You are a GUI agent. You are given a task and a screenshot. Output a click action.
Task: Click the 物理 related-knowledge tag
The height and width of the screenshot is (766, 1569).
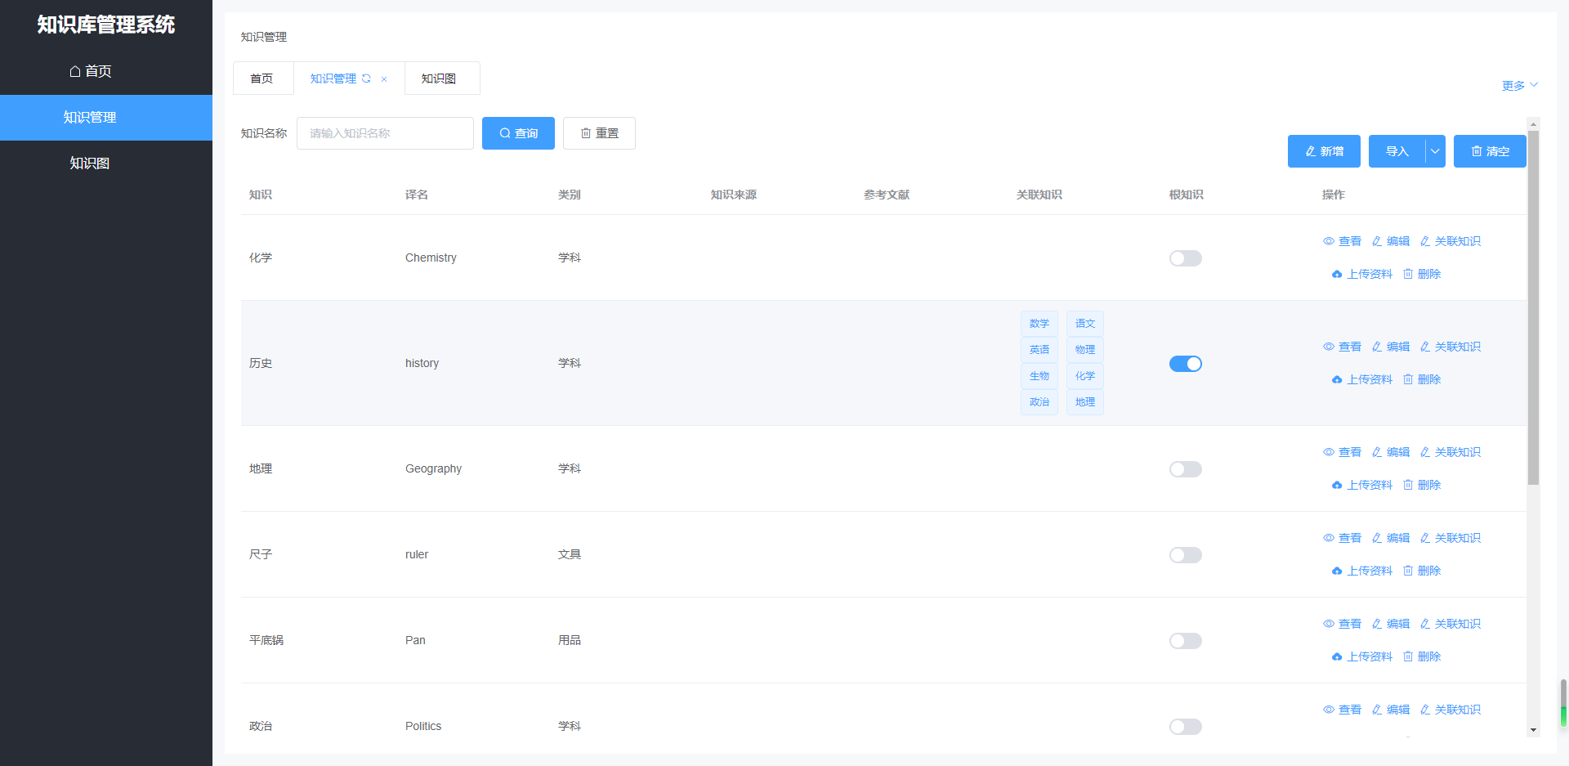pyautogui.click(x=1085, y=350)
